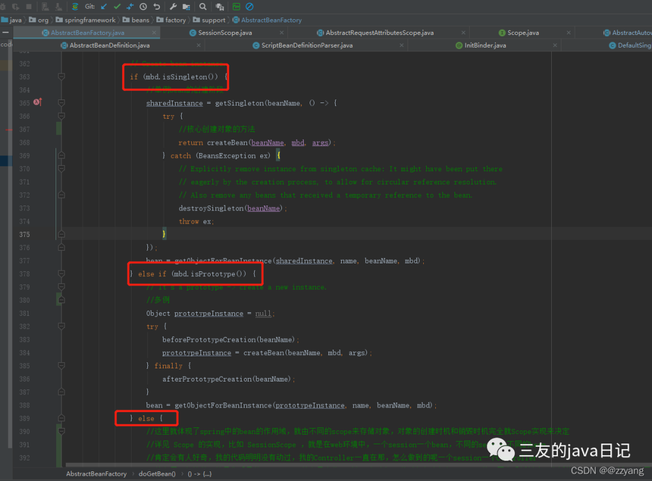Fold the code block at line 363

[61, 77]
